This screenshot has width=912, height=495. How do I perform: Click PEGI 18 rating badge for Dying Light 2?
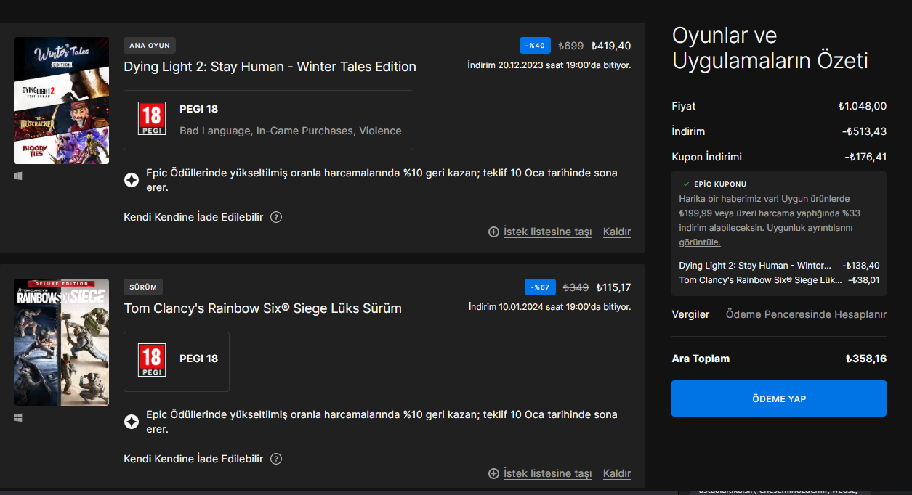(x=152, y=118)
